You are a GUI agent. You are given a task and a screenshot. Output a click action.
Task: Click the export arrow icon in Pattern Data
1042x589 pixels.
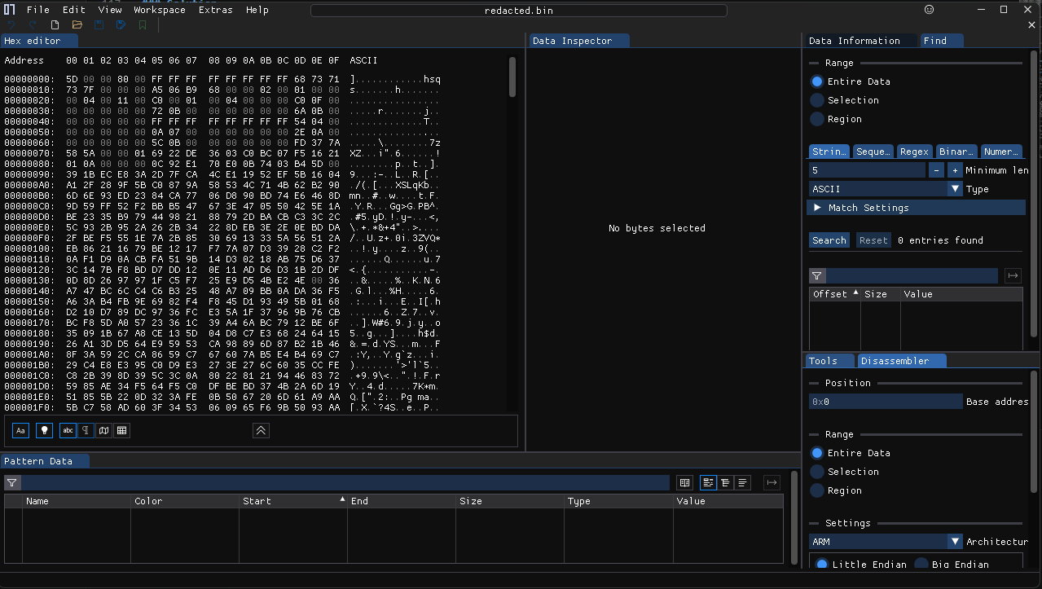click(772, 483)
